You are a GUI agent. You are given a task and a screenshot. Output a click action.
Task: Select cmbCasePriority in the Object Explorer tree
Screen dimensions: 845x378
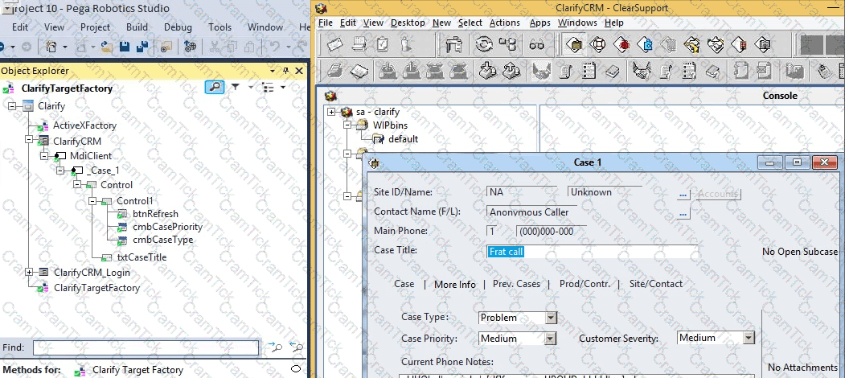click(167, 227)
